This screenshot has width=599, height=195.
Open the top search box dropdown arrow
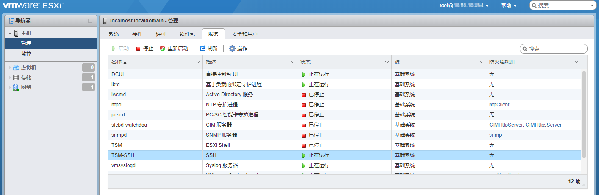[x=592, y=5]
